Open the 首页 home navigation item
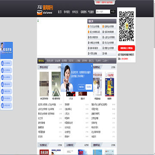Viewport: 155px width, 155px height. pos(60,12)
